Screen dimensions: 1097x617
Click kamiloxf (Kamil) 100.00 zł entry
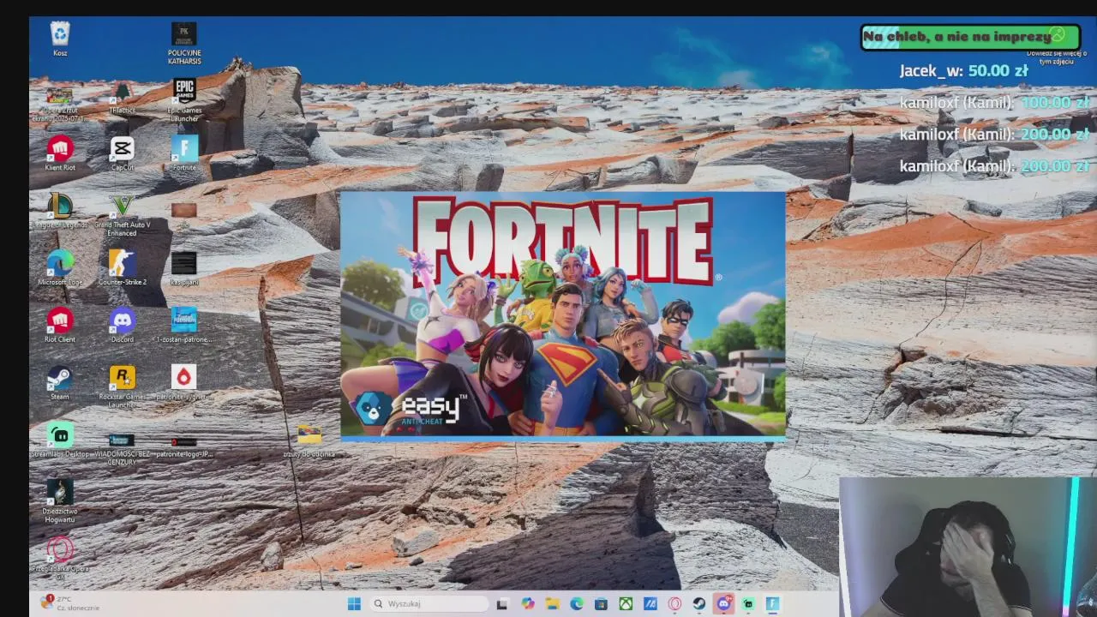994,102
